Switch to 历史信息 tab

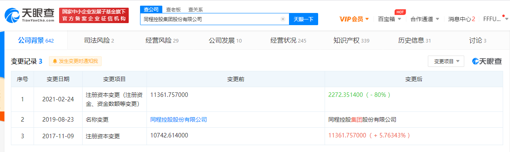pos(414,40)
